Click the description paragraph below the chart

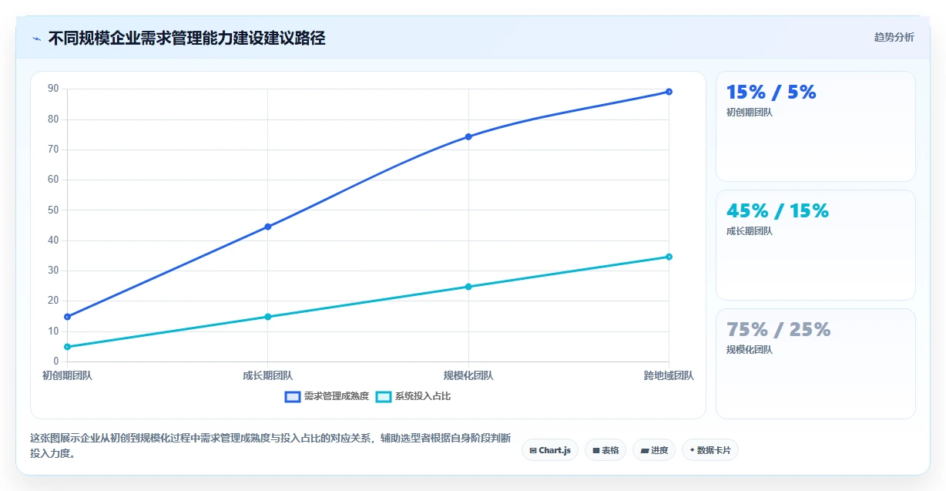(x=270, y=446)
